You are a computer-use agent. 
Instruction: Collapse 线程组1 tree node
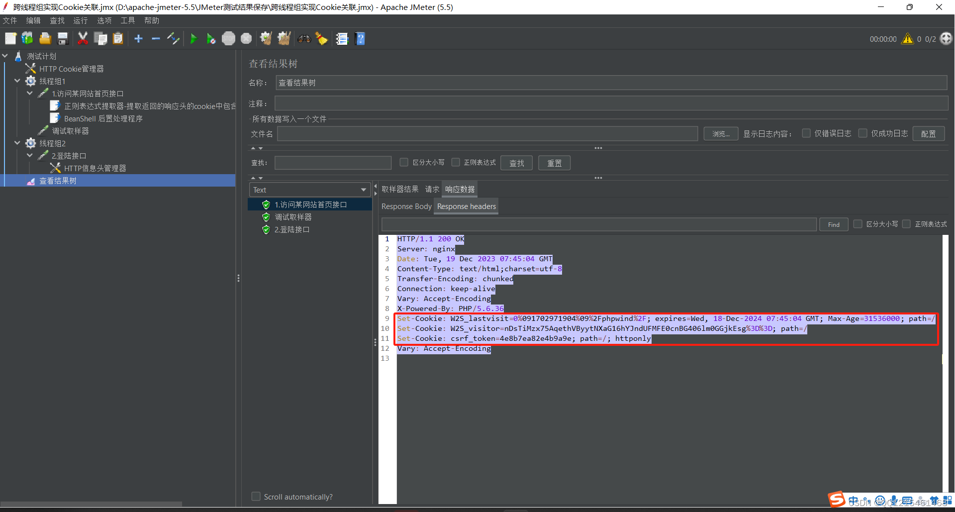pos(17,81)
